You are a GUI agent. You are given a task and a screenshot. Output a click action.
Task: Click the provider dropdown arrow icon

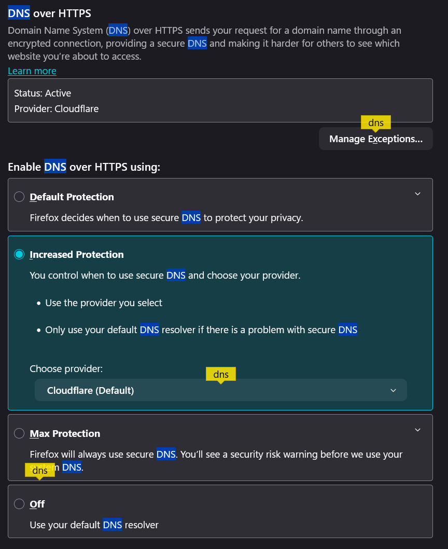tap(393, 390)
